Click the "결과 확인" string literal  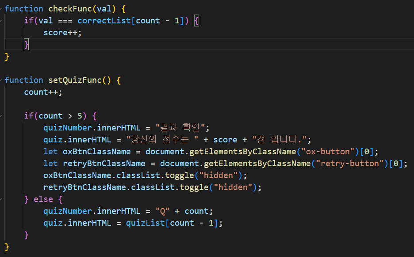(x=180, y=128)
